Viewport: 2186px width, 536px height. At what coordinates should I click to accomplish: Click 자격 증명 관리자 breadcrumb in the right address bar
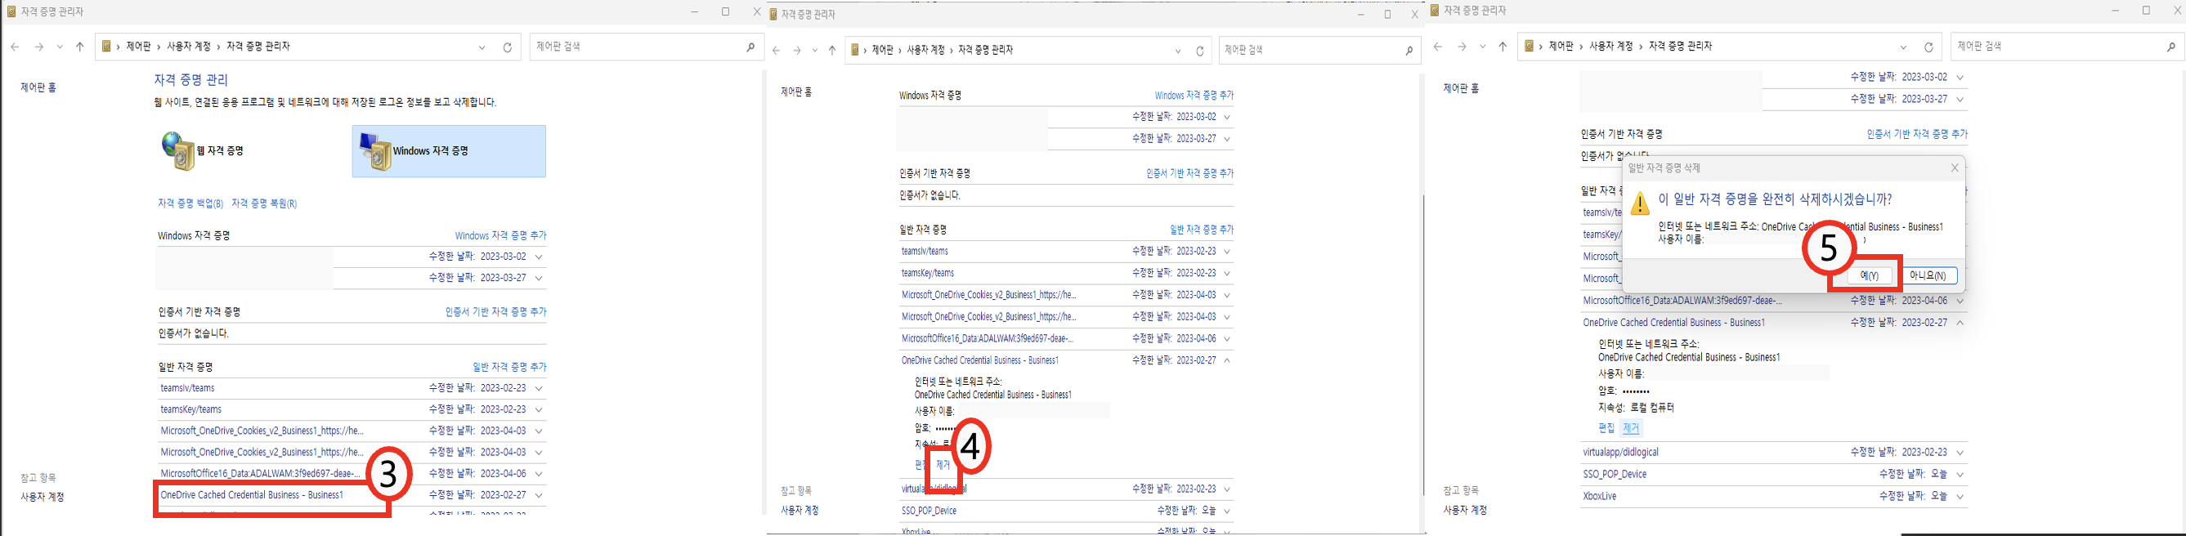pos(1680,47)
